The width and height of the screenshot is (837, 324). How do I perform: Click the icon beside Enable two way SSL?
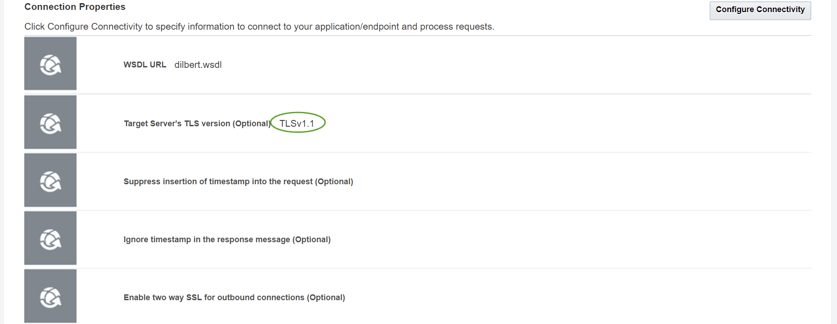[x=50, y=296]
